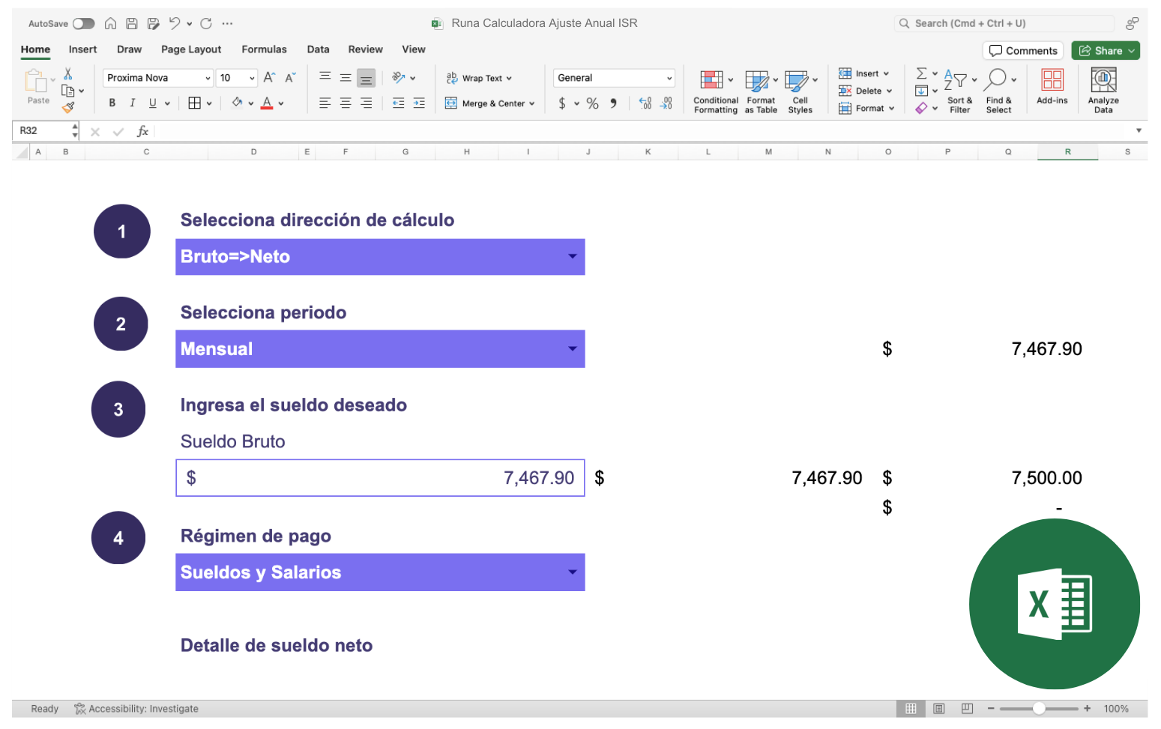Open the General number format dropdown

coord(669,78)
